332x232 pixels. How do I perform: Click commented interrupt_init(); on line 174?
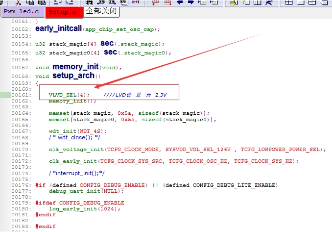[x=77, y=173]
